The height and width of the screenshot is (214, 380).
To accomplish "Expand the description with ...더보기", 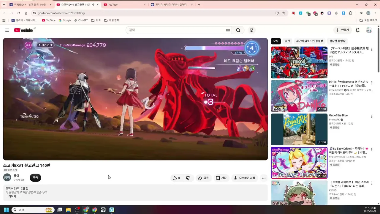I will 11,196.
